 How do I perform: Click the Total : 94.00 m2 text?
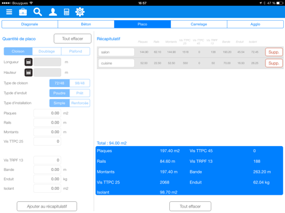click(x=112, y=143)
